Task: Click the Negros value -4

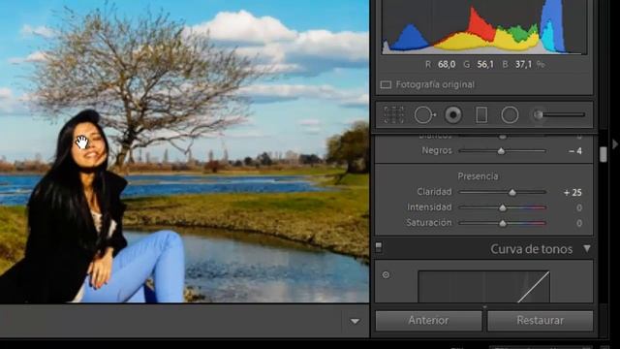Action: pos(574,151)
